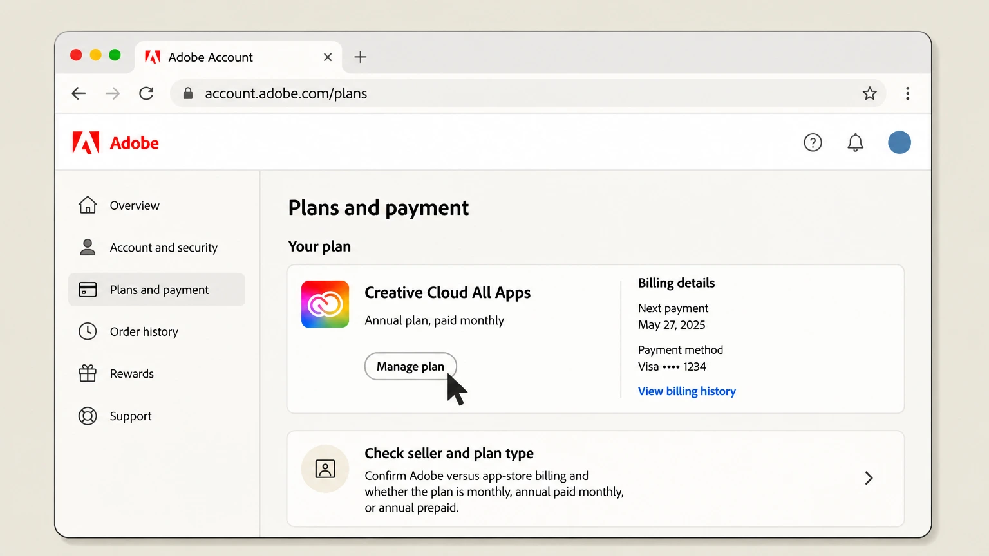
Task: Open a new browser tab
Action: pyautogui.click(x=361, y=57)
